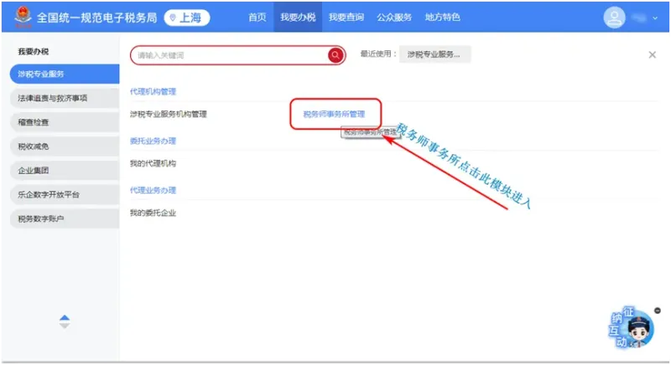Click the 最近使用 label
The width and height of the screenshot is (671, 365).
click(378, 54)
